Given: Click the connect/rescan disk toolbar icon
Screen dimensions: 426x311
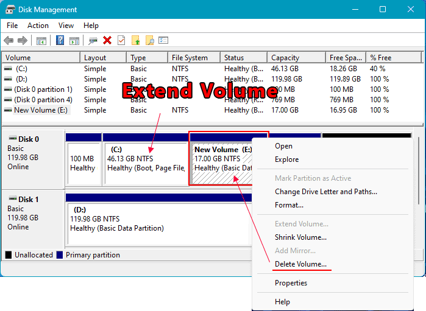Looking at the screenshot, I should coord(93,41).
